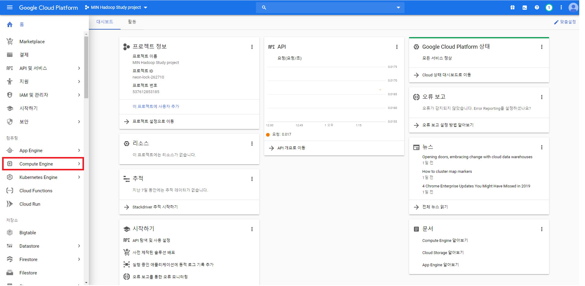Click the 시작하기 graduation cap sidebar icon

click(10, 108)
